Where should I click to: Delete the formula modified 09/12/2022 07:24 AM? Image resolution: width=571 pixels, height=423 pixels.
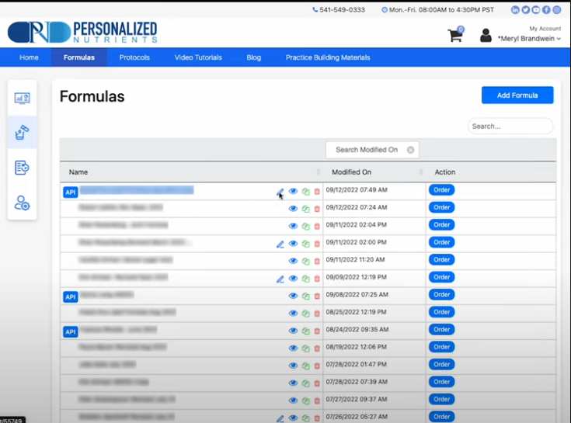pos(317,209)
